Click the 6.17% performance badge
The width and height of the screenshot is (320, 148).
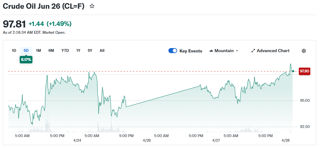[x=26, y=59]
